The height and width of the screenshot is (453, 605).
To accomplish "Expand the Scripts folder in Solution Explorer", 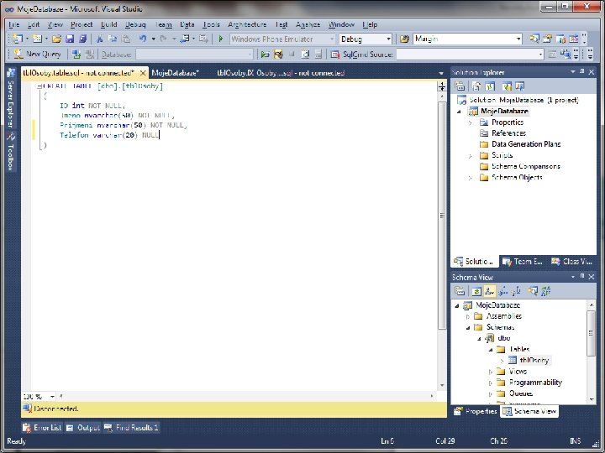I will 470,156.
